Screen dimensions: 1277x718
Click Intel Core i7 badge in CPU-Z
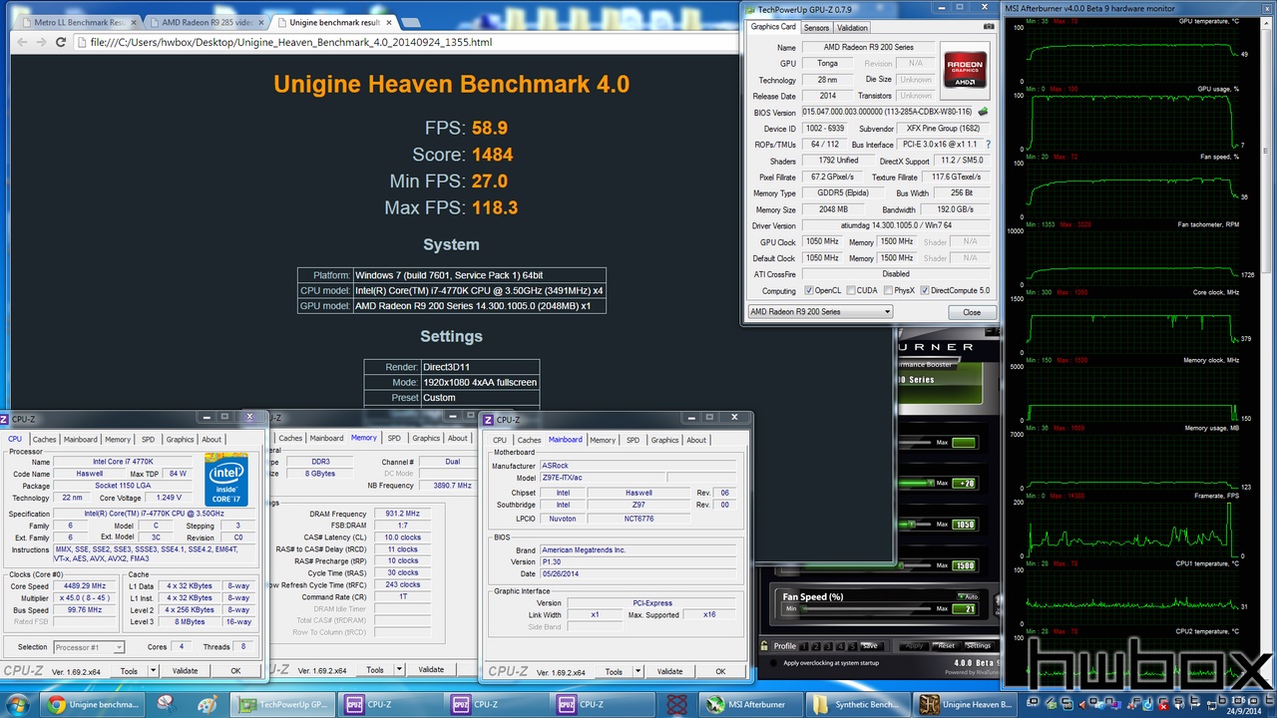(226, 480)
